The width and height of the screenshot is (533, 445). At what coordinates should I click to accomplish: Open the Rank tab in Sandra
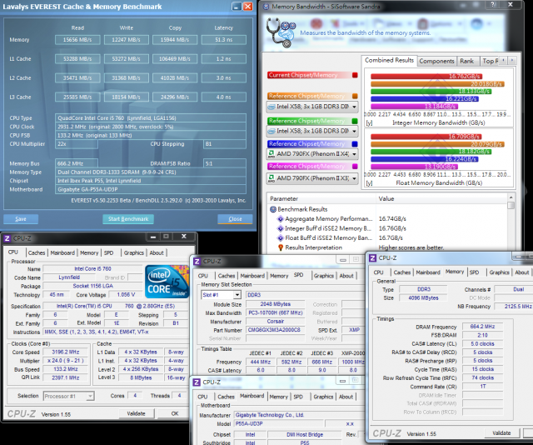click(467, 61)
